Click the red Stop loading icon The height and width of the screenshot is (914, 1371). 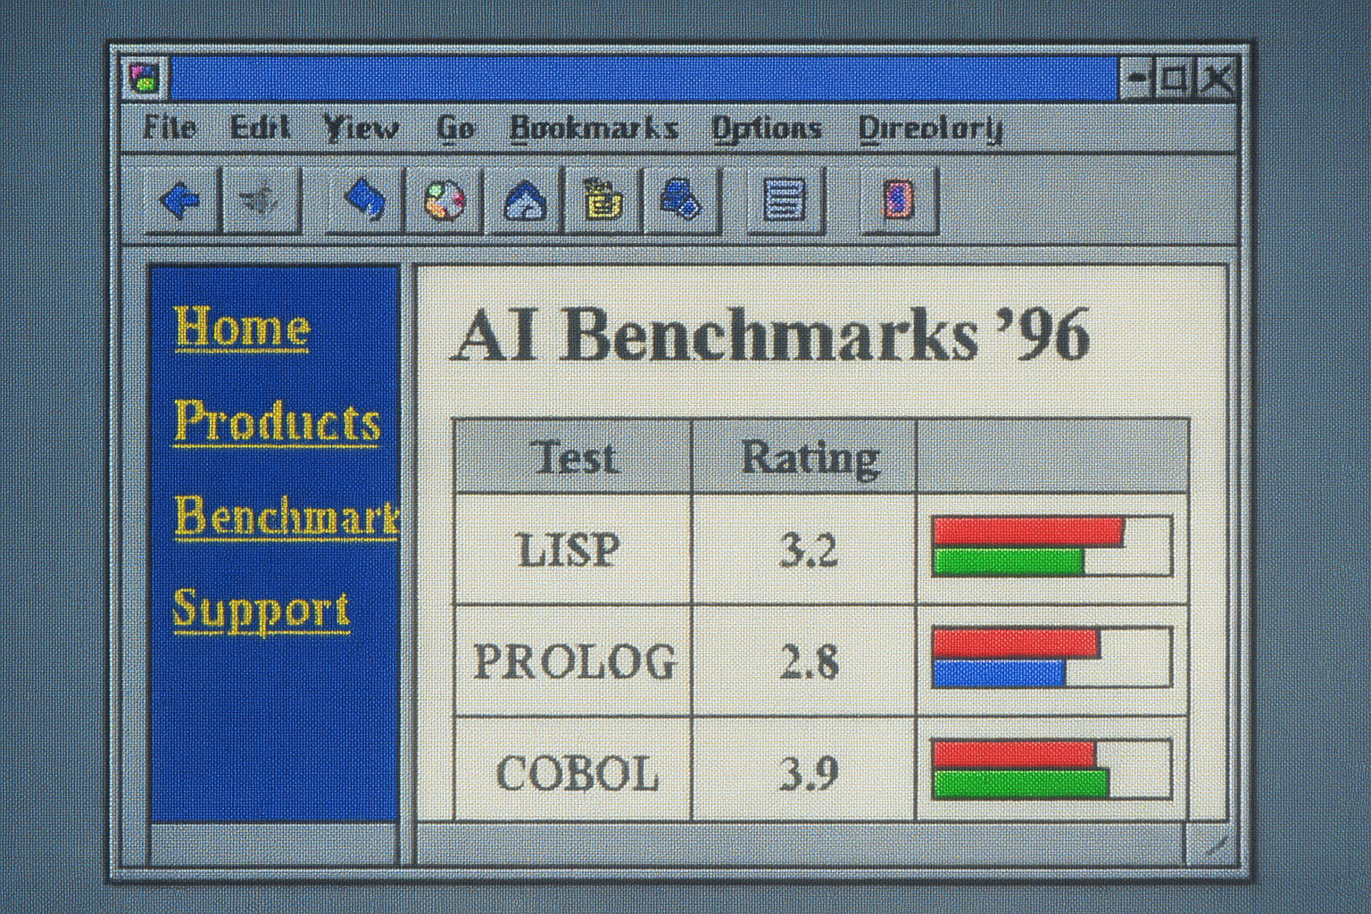click(x=897, y=201)
